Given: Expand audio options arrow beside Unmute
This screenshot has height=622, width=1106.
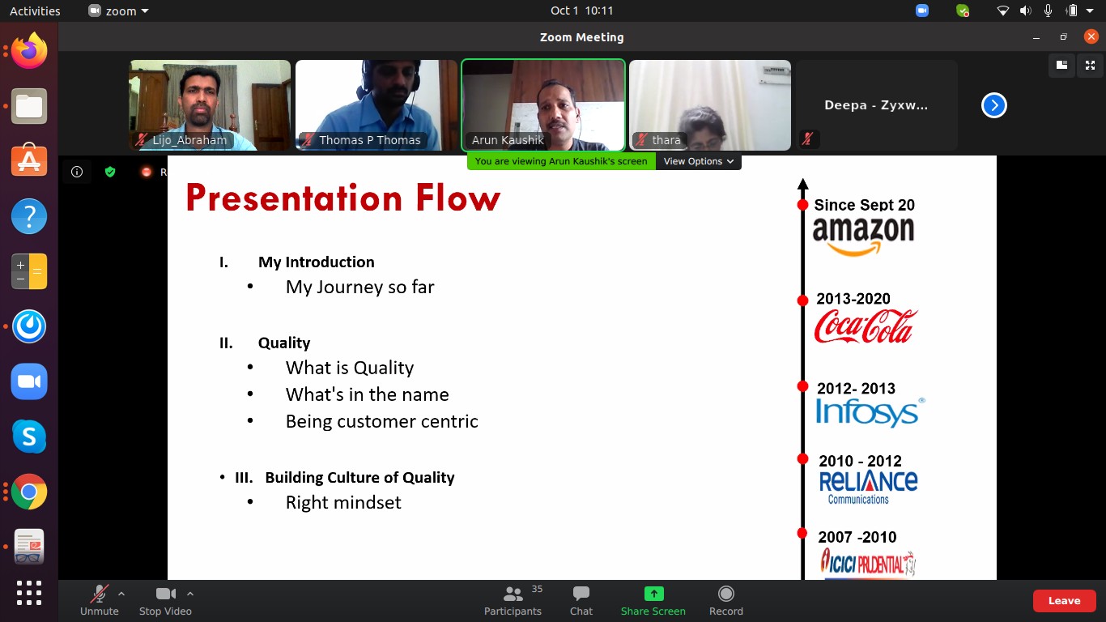Looking at the screenshot, I should [121, 594].
